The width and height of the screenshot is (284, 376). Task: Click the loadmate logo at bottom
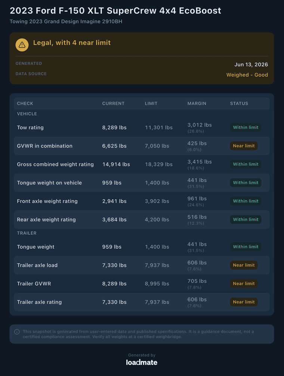142,363
